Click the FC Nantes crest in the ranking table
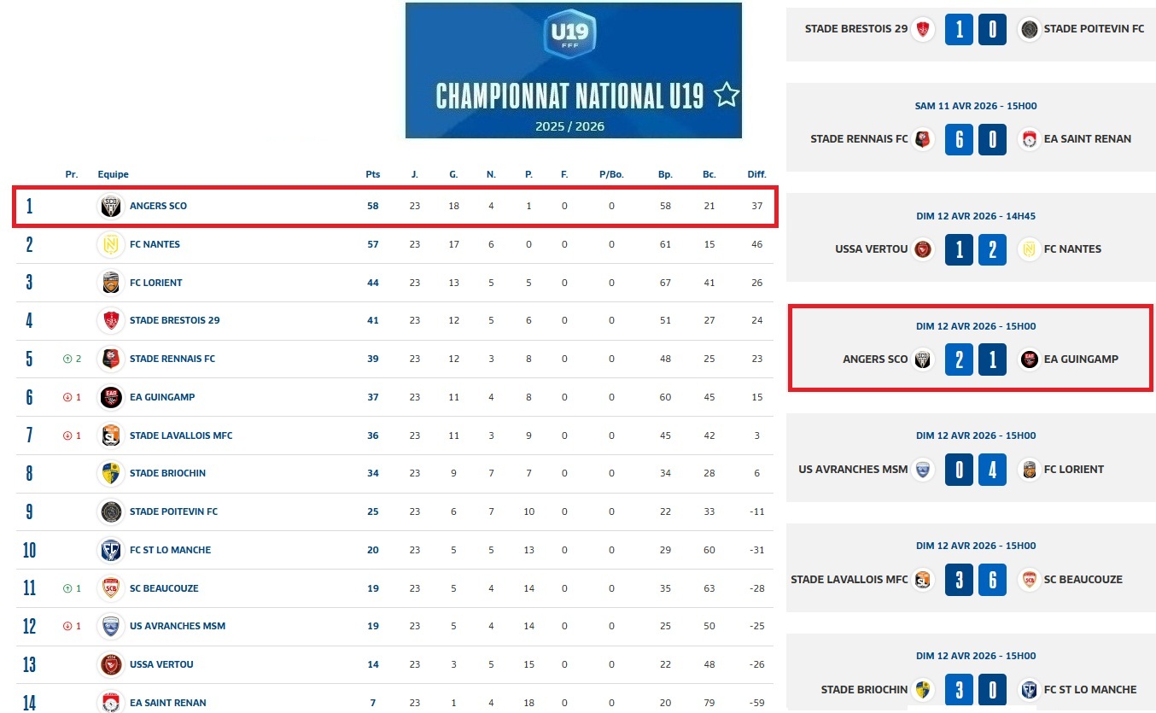 pyautogui.click(x=110, y=244)
